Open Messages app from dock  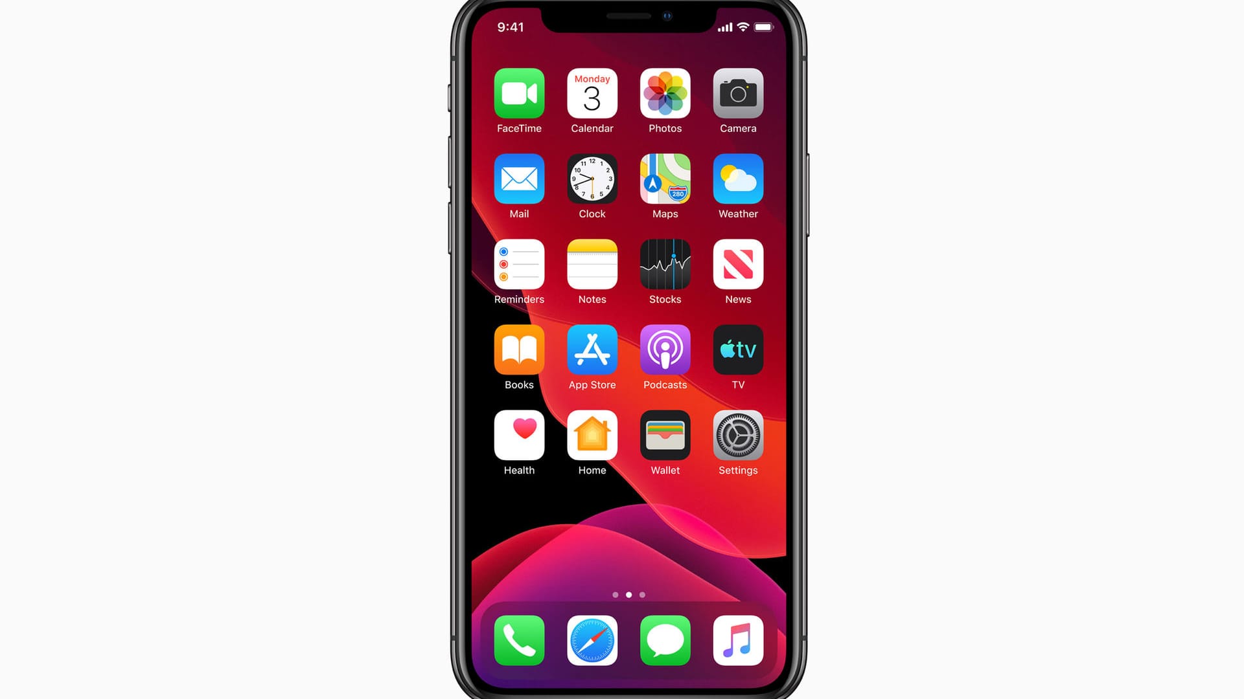pyautogui.click(x=665, y=639)
